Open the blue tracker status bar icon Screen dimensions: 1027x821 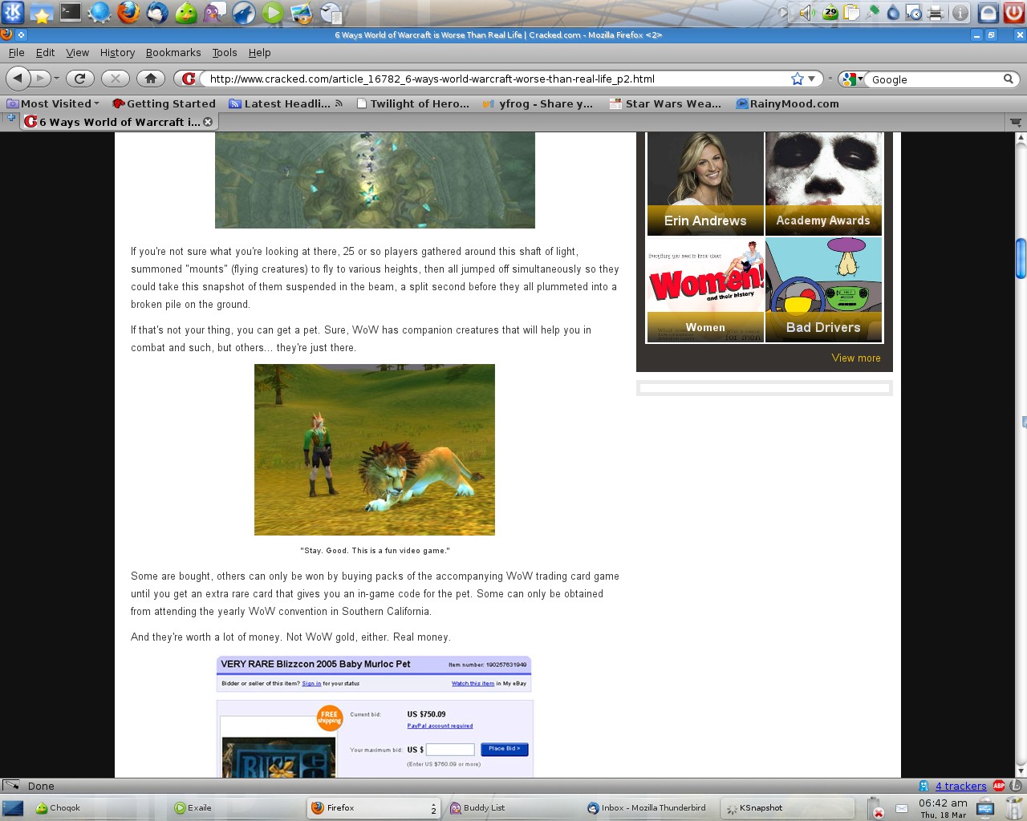pos(924,786)
